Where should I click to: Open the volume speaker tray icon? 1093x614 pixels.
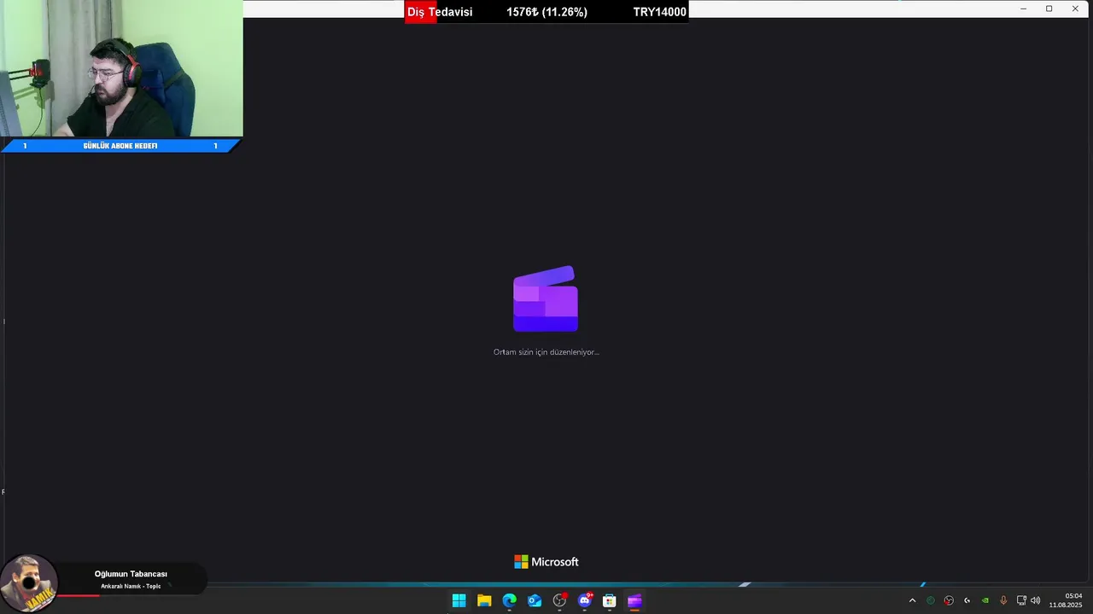1036,600
